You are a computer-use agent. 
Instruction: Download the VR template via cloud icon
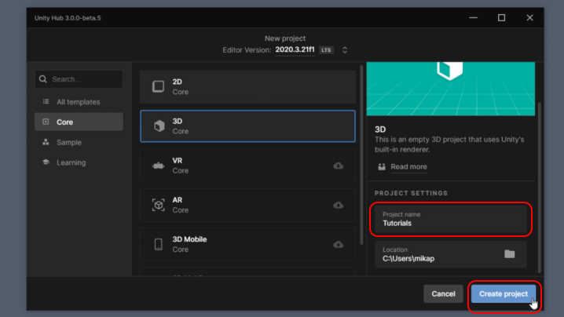(338, 166)
